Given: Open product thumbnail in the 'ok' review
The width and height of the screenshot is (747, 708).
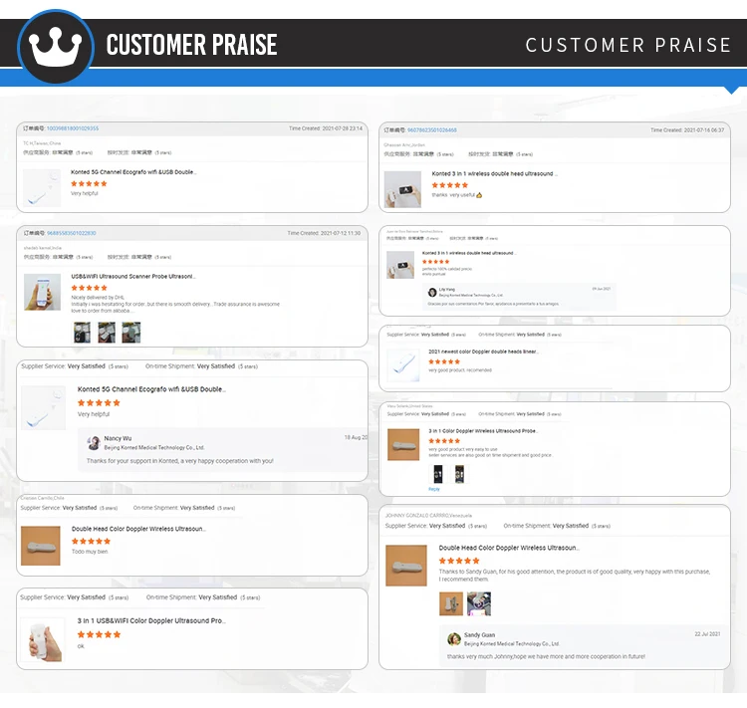Looking at the screenshot, I should tap(44, 640).
